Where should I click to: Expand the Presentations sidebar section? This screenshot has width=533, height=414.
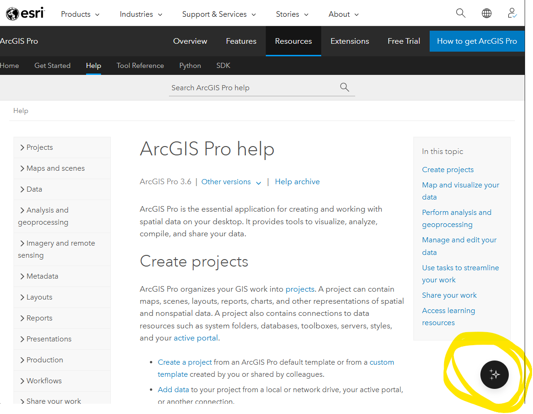pos(62,339)
